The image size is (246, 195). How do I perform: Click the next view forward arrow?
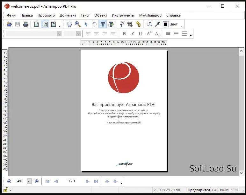pyautogui.click(x=115, y=181)
